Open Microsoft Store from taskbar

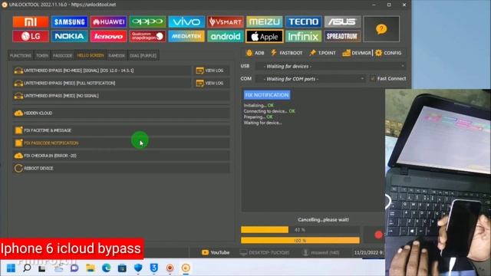click(122, 268)
